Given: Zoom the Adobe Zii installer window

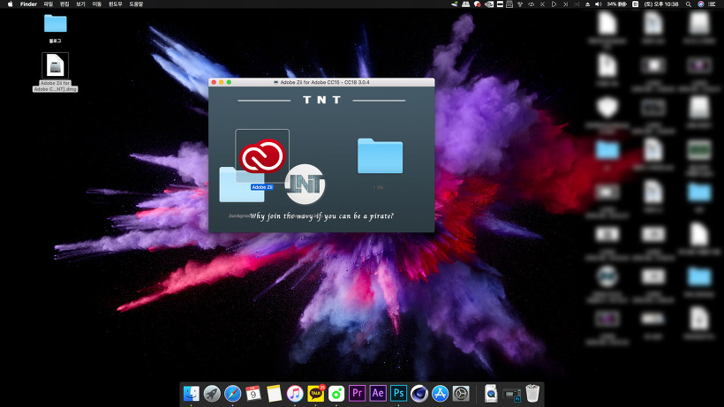Looking at the screenshot, I should [229, 82].
